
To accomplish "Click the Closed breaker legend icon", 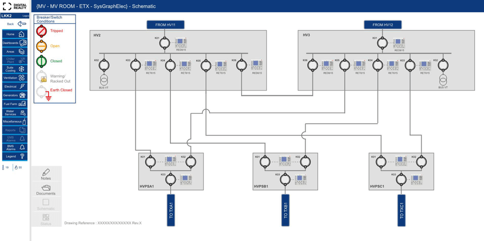I will pos(41,61).
